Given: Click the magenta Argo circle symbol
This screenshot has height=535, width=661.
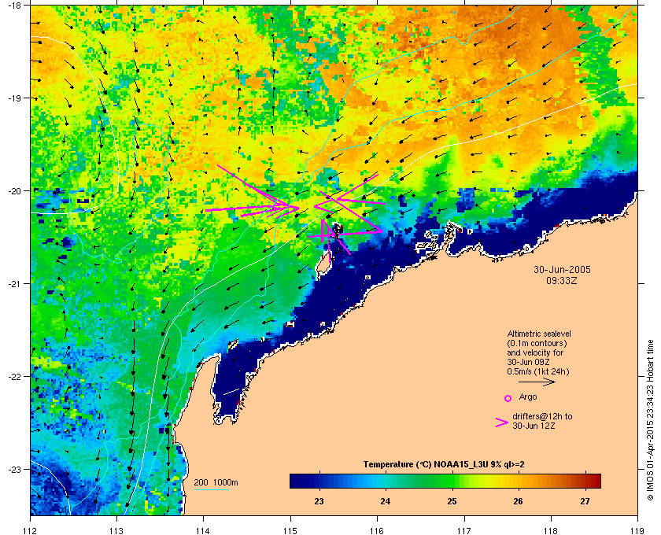Looking at the screenshot, I should (508, 398).
